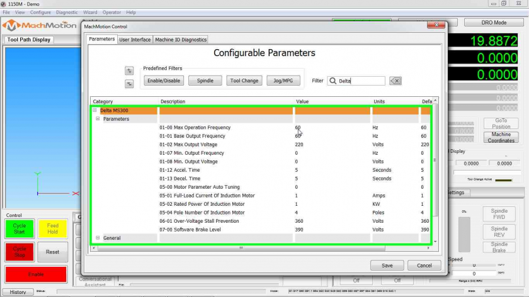Viewport: 529px width, 297px height.
Task: Click DRO Mode in main window
Action: tap(494, 23)
